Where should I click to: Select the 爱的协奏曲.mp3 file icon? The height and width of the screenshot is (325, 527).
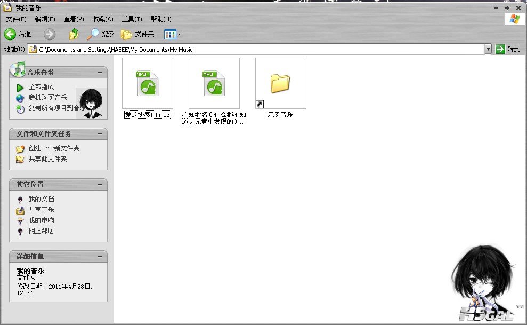148,83
